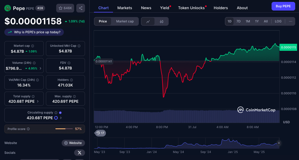Viewport: 299px width, 160px height.
Task: Switch to the About tab
Action: click(242, 8)
